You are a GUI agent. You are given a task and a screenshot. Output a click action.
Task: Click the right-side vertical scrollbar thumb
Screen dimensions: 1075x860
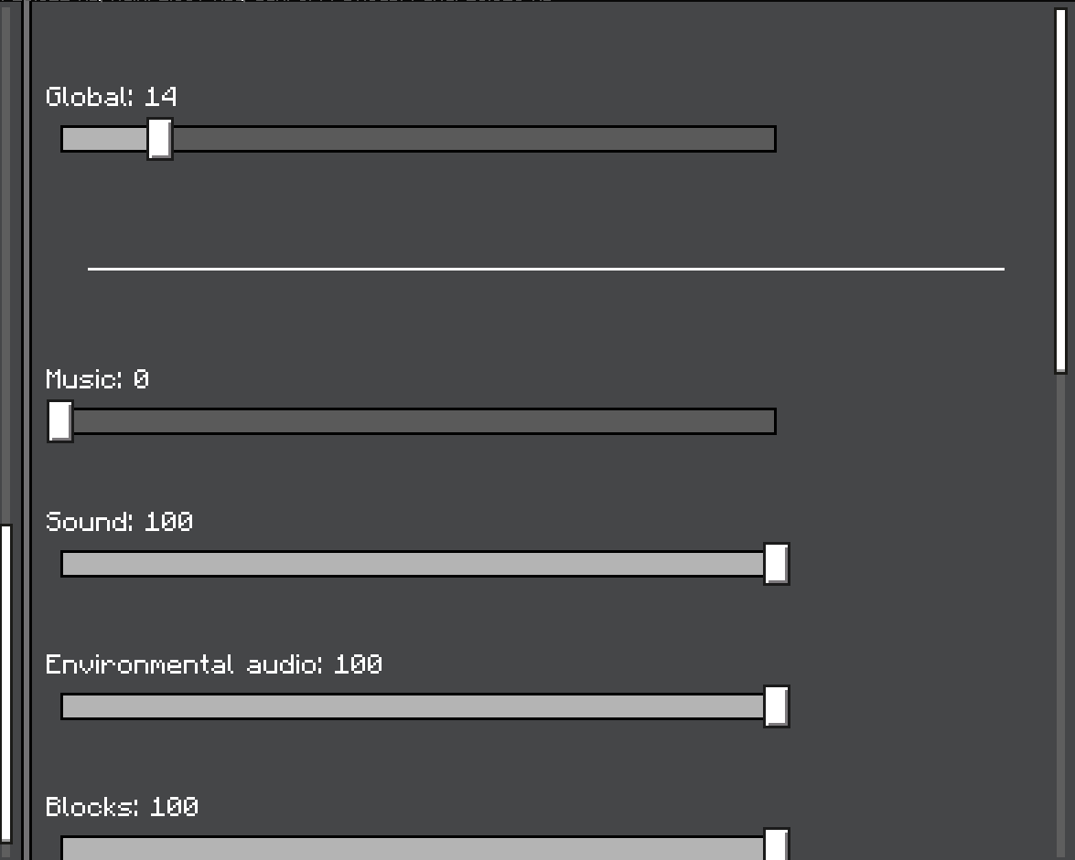(x=1060, y=187)
